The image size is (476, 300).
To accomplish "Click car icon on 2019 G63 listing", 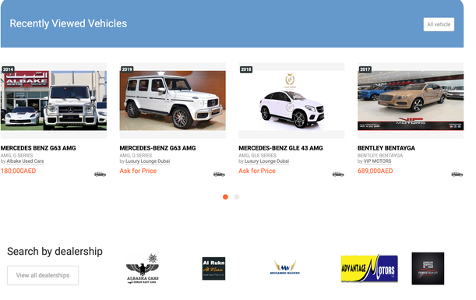I will point(219,175).
